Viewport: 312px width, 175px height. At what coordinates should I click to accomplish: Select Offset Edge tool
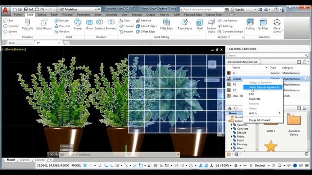[145, 32]
